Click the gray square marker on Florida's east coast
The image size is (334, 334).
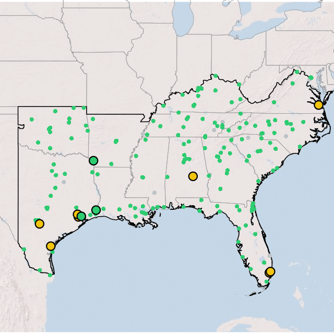pyautogui.click(x=270, y=255)
